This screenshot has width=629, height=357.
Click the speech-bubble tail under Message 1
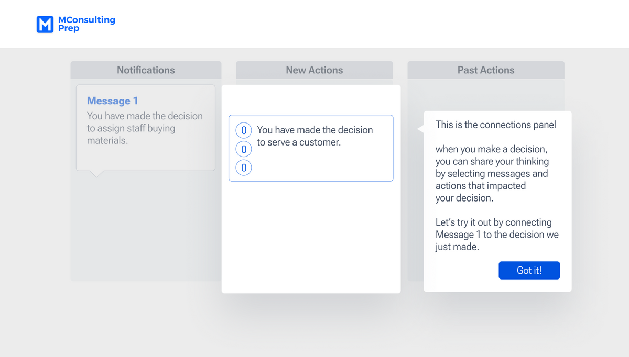[96, 174]
